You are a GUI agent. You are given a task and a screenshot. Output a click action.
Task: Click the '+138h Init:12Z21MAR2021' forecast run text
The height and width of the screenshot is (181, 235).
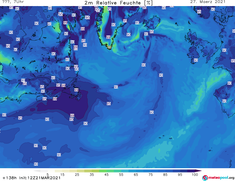[x=31, y=178]
